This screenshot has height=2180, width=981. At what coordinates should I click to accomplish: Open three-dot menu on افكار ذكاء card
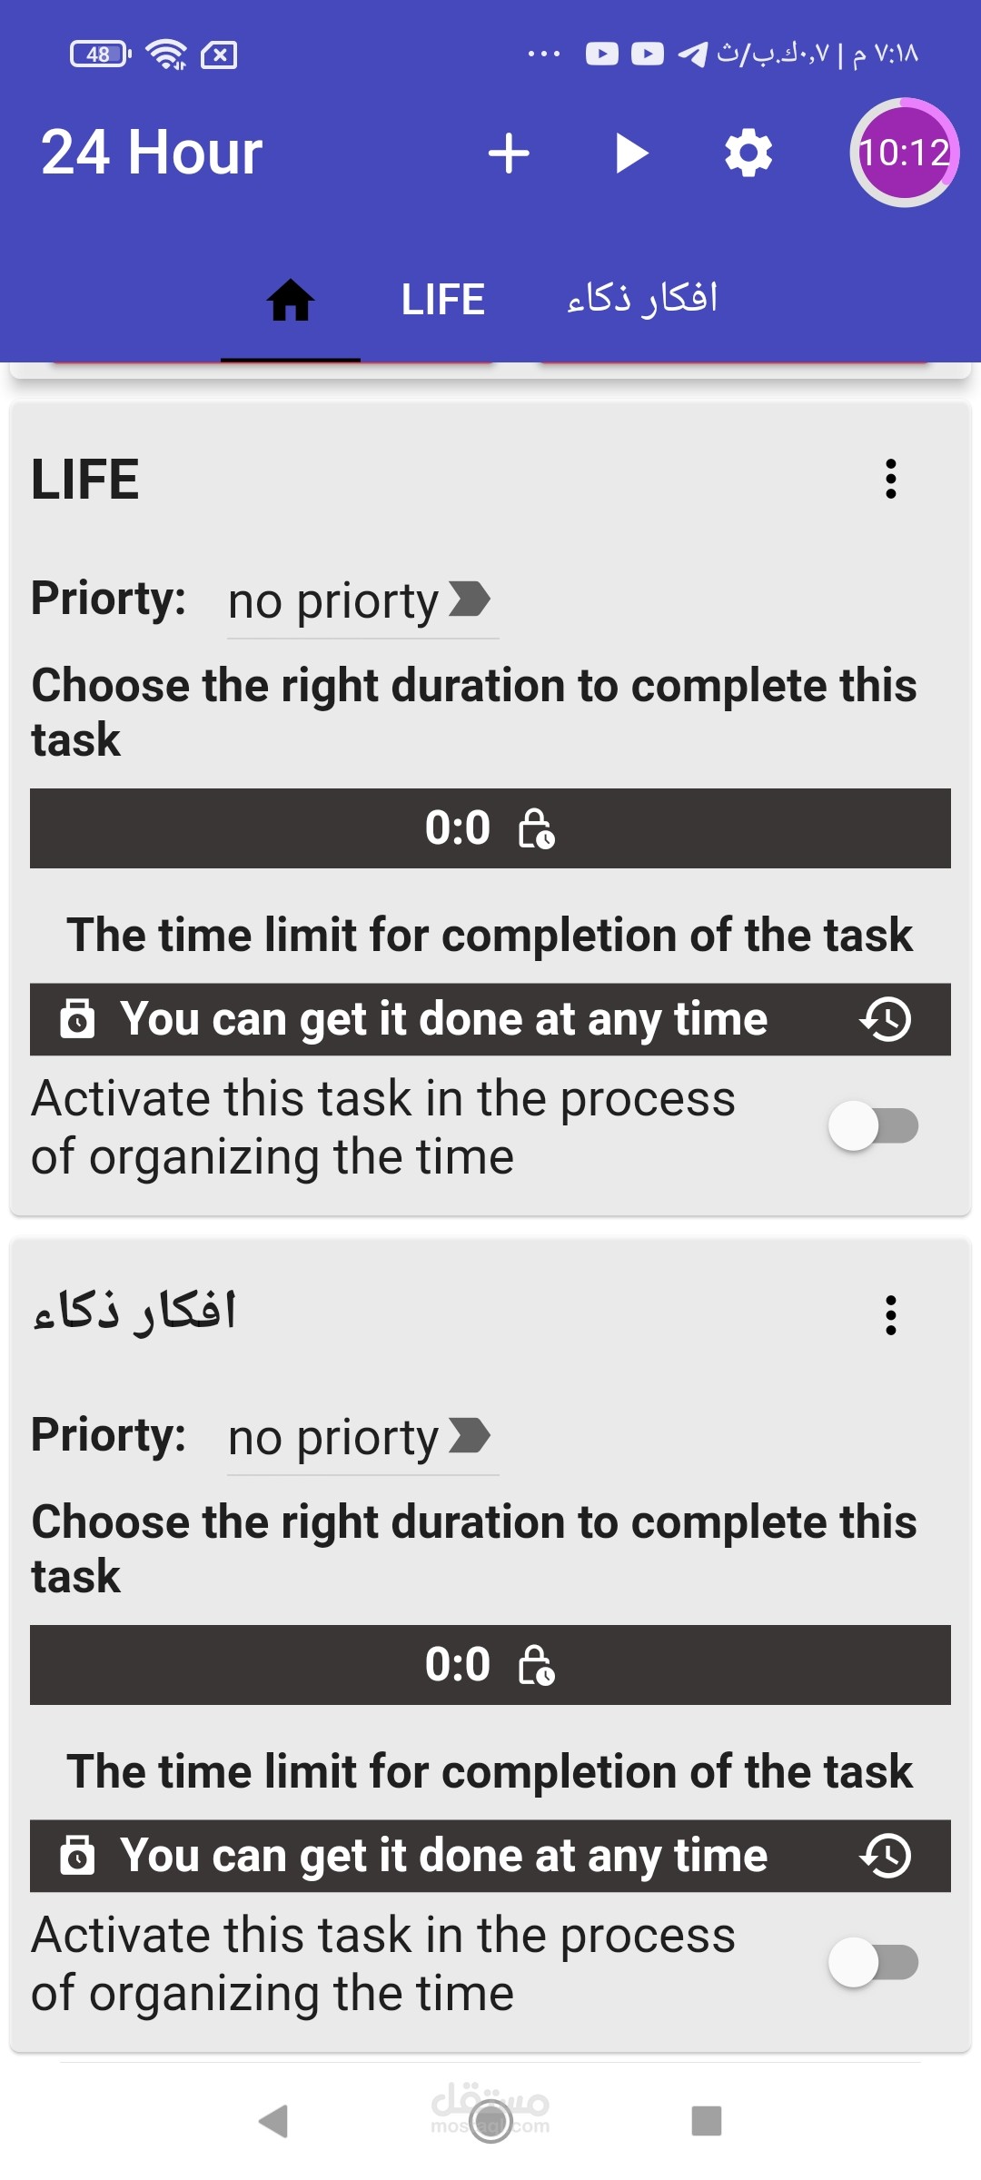coord(890,1314)
